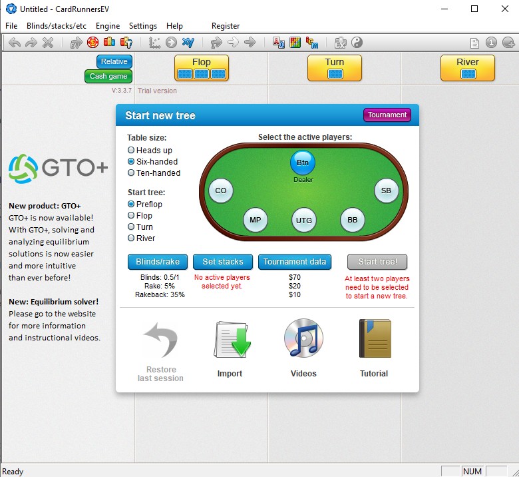Click the circle with plus icon
The width and height of the screenshot is (519, 477).
pyautogui.click(x=508, y=43)
